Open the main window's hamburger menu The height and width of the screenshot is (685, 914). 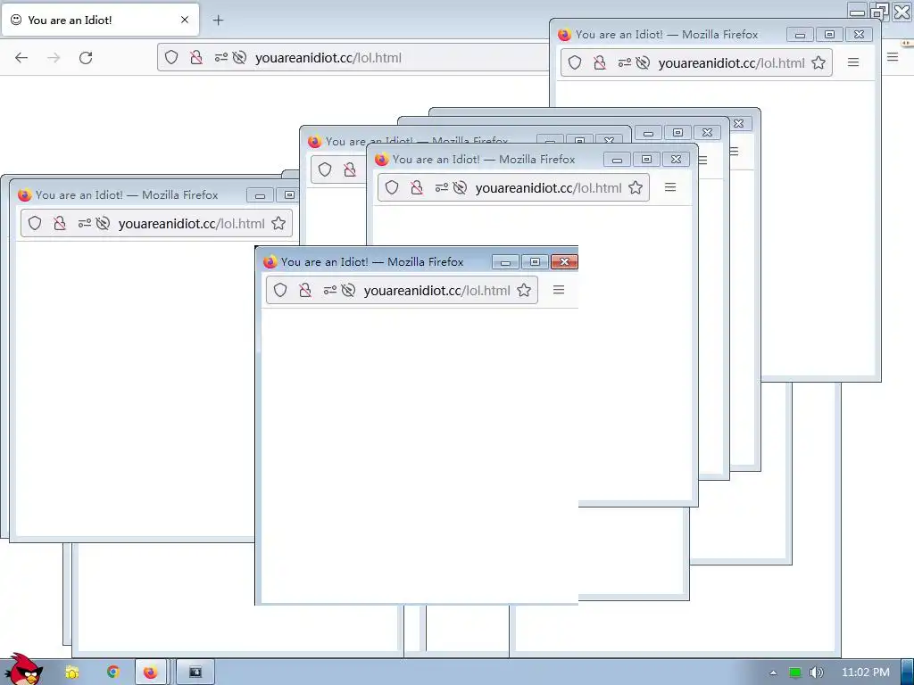click(x=893, y=57)
